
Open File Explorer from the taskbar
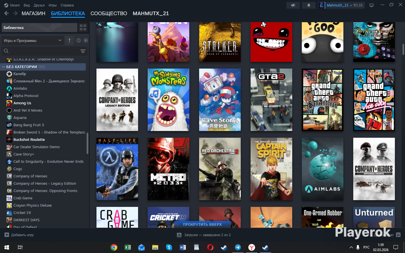click(x=155, y=247)
